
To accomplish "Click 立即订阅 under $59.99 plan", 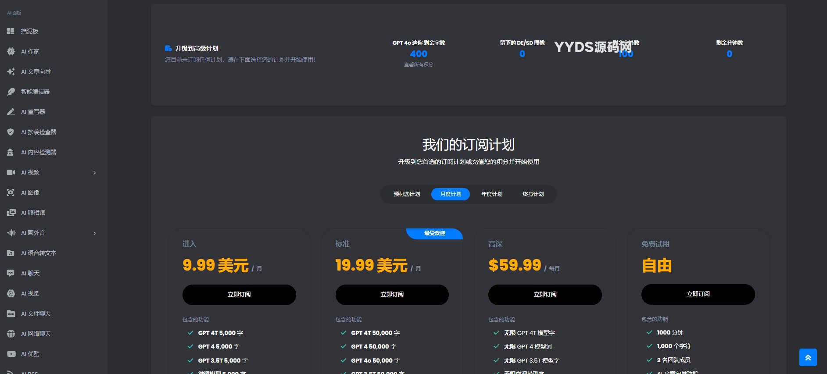I will (x=545, y=295).
